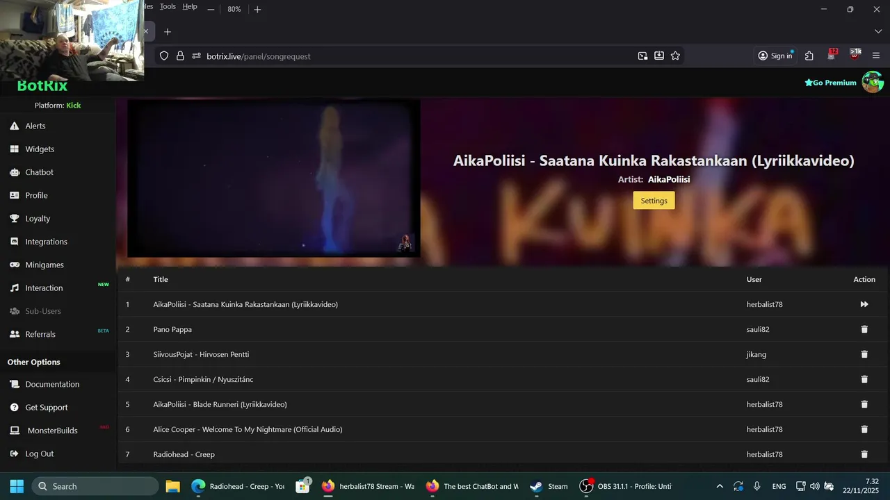Click the save page download icon in address bar
Image resolution: width=890 pixels, height=500 pixels.
click(x=658, y=56)
